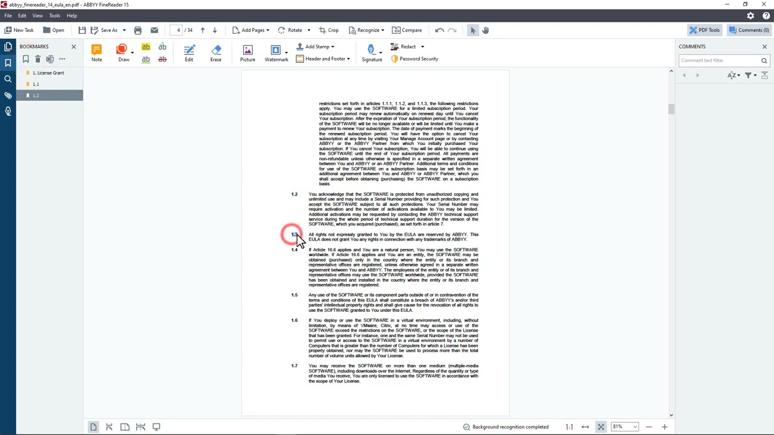This screenshot has width=774, height=435.
Task: Click the Open button
Action: click(x=53, y=30)
